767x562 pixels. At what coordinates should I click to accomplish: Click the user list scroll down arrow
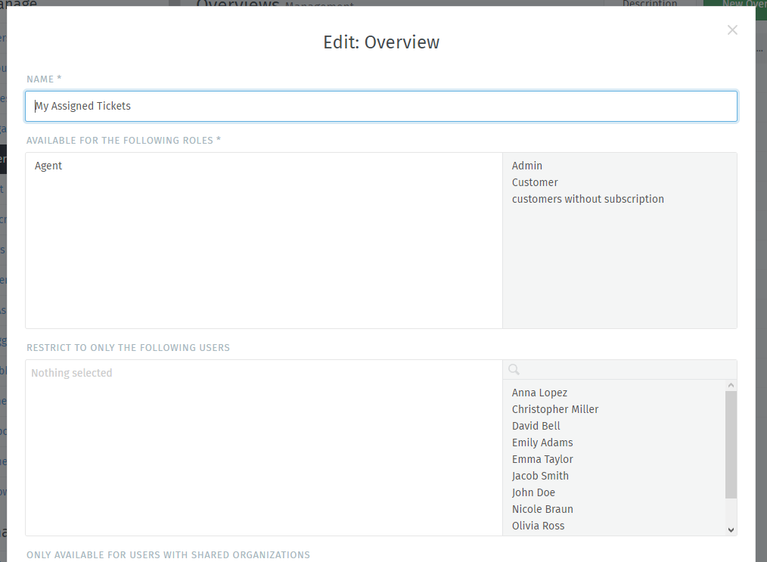click(731, 530)
